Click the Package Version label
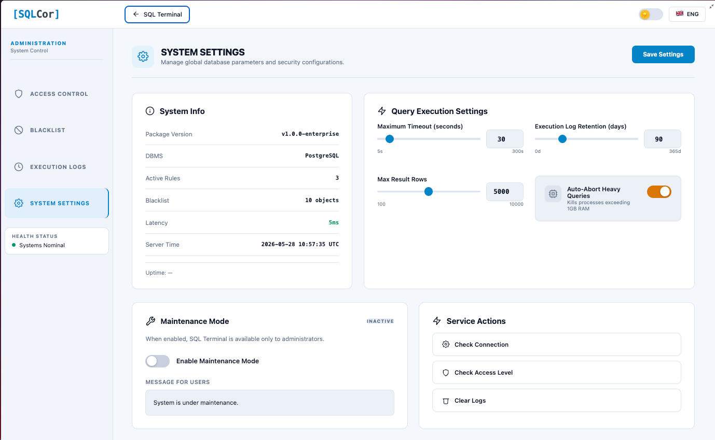Viewport: 715px width, 440px height. point(169,134)
